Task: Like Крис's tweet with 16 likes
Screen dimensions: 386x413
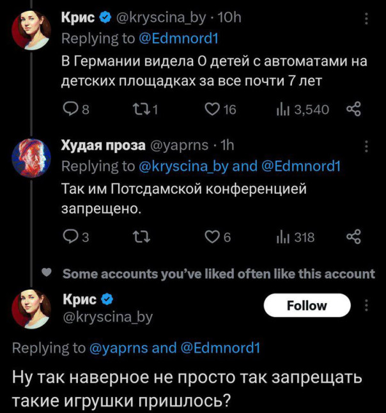Action: (x=212, y=110)
